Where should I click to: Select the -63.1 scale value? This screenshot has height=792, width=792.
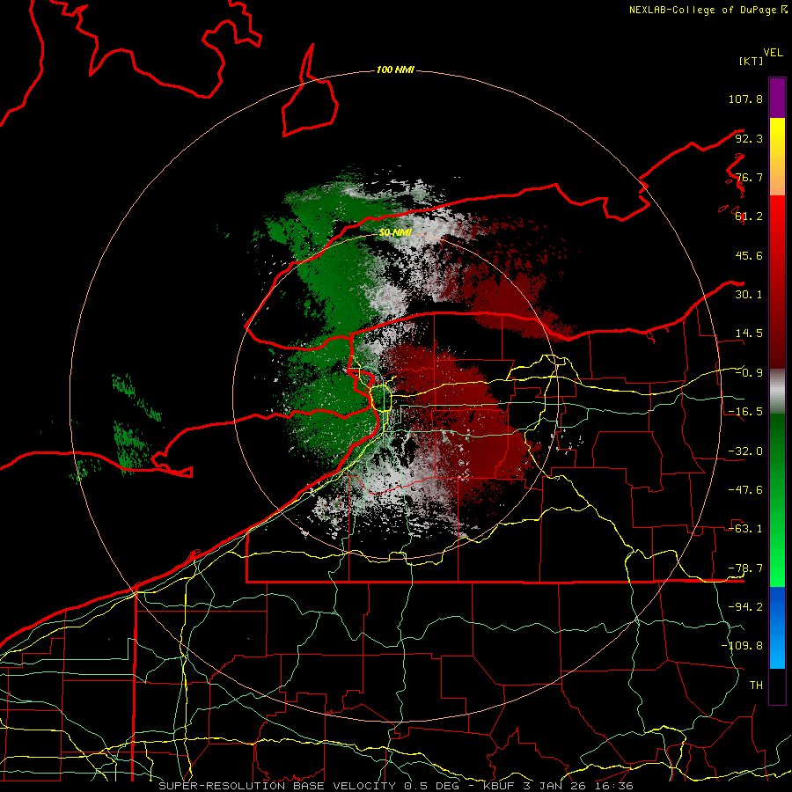pyautogui.click(x=745, y=529)
